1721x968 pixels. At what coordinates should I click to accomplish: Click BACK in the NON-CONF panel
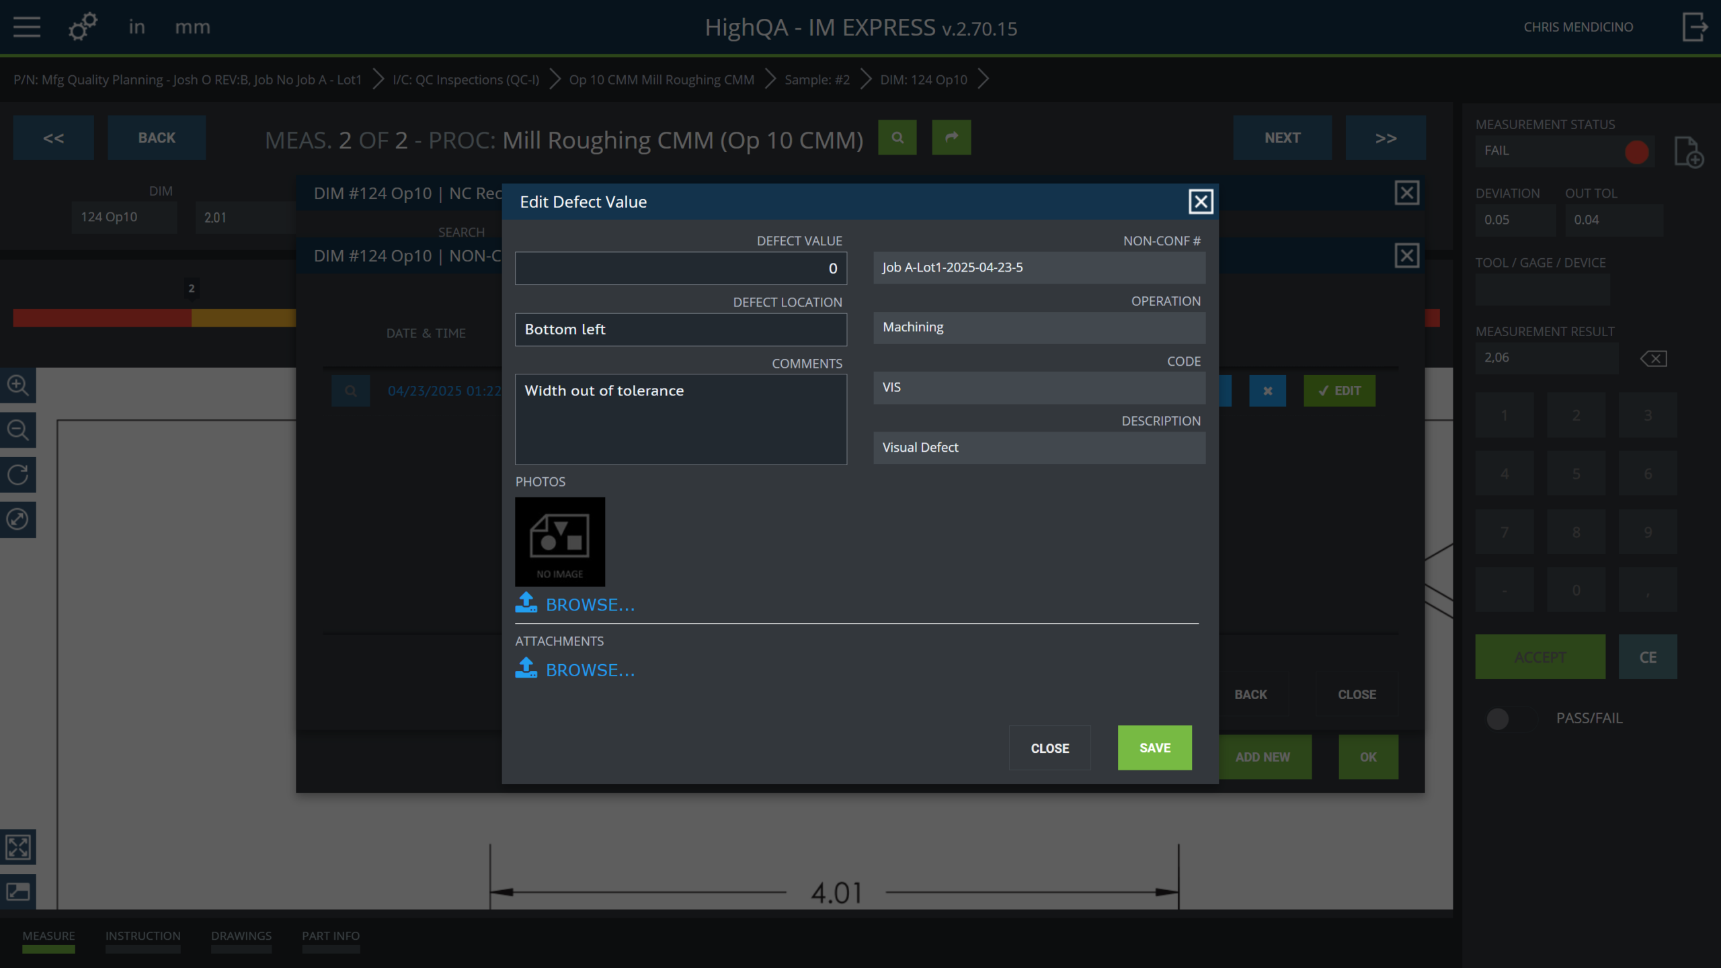pos(1250,694)
